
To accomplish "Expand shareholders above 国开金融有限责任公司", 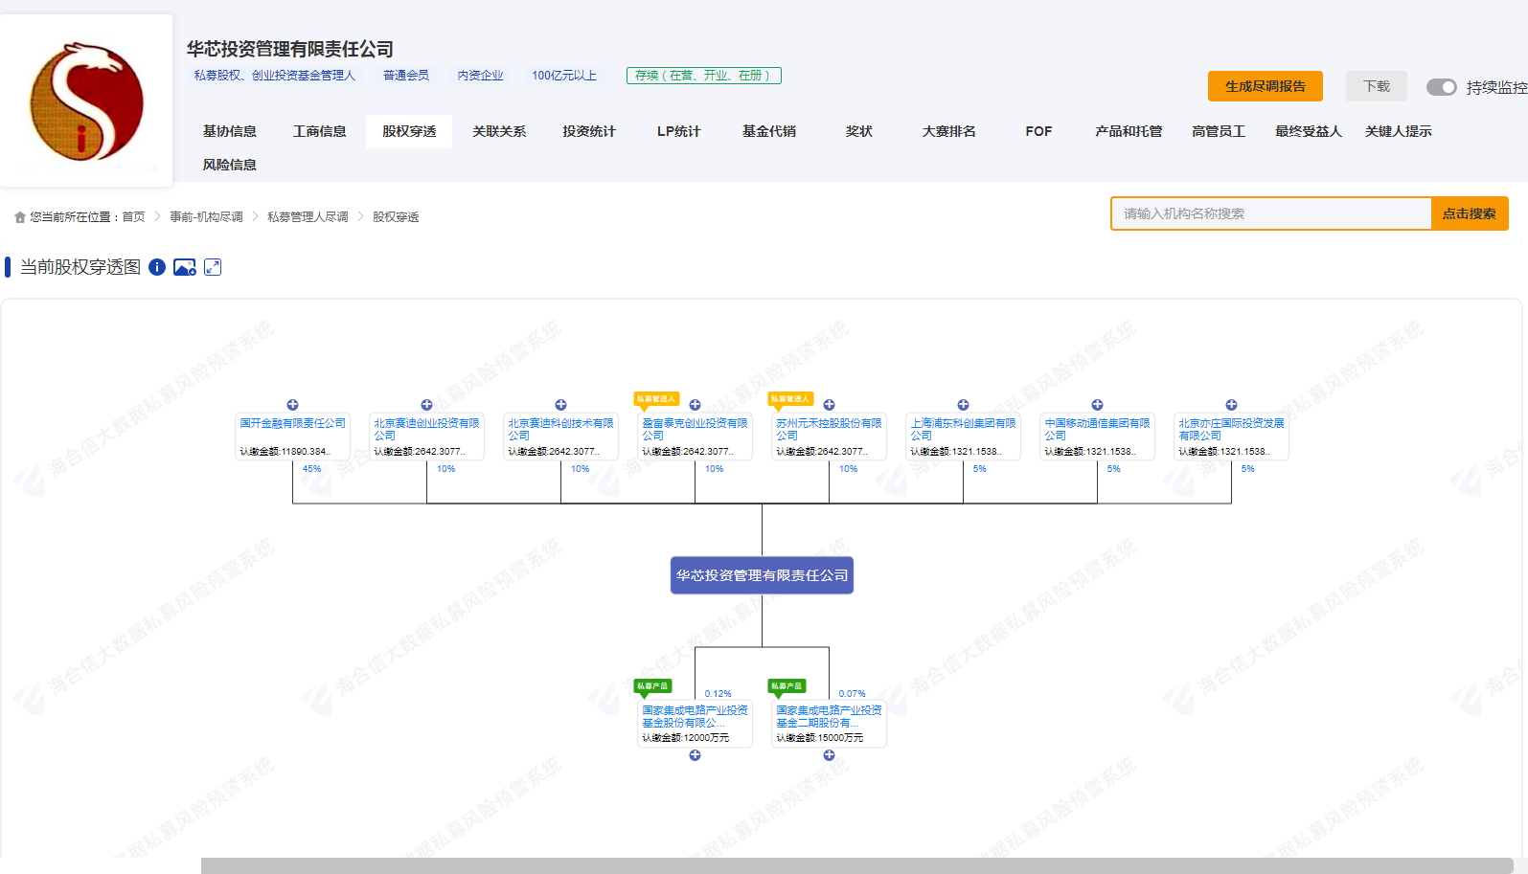I will coord(293,405).
